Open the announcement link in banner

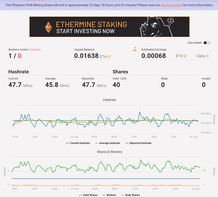click(171, 5)
